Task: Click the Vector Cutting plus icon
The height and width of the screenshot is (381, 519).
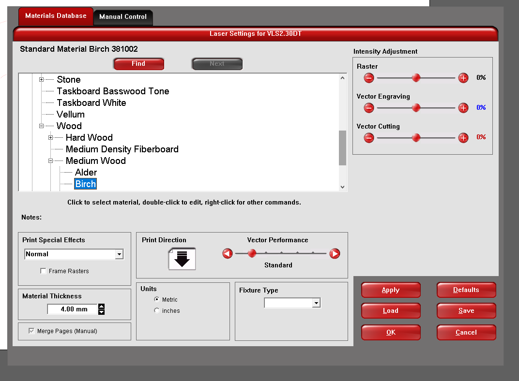Action: [463, 138]
